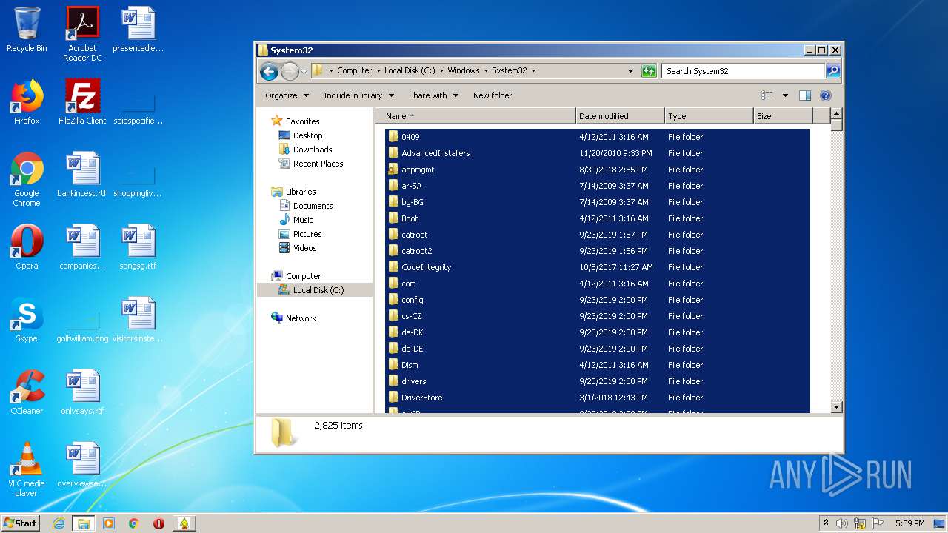The width and height of the screenshot is (948, 533).
Task: Open Opera from taskbar
Action: coord(158,523)
